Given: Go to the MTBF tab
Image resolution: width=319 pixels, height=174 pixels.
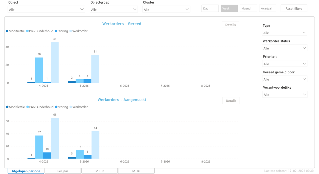Looking at the screenshot, I should 136,171.
